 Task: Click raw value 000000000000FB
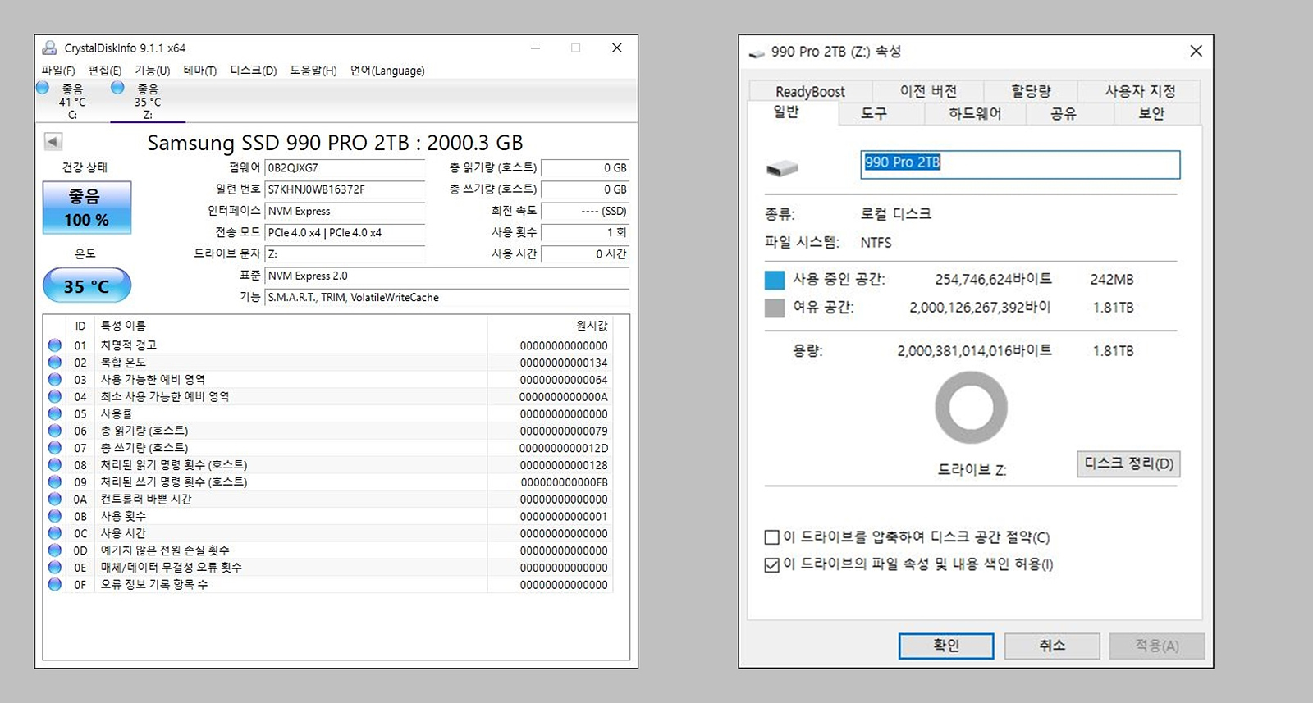564,482
